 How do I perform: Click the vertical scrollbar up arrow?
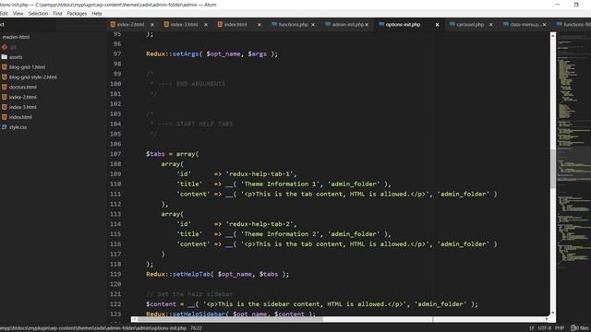[x=553, y=35]
